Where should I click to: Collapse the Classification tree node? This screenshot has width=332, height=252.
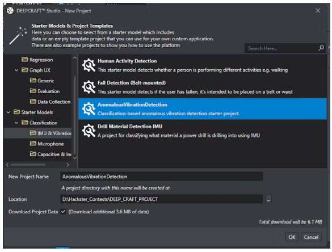[x=16, y=123]
